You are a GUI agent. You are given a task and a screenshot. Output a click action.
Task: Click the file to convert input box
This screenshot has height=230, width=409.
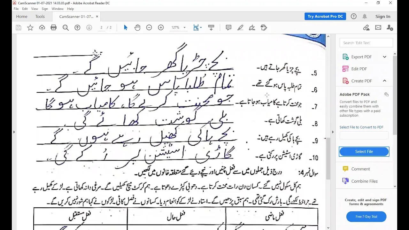[364, 135]
